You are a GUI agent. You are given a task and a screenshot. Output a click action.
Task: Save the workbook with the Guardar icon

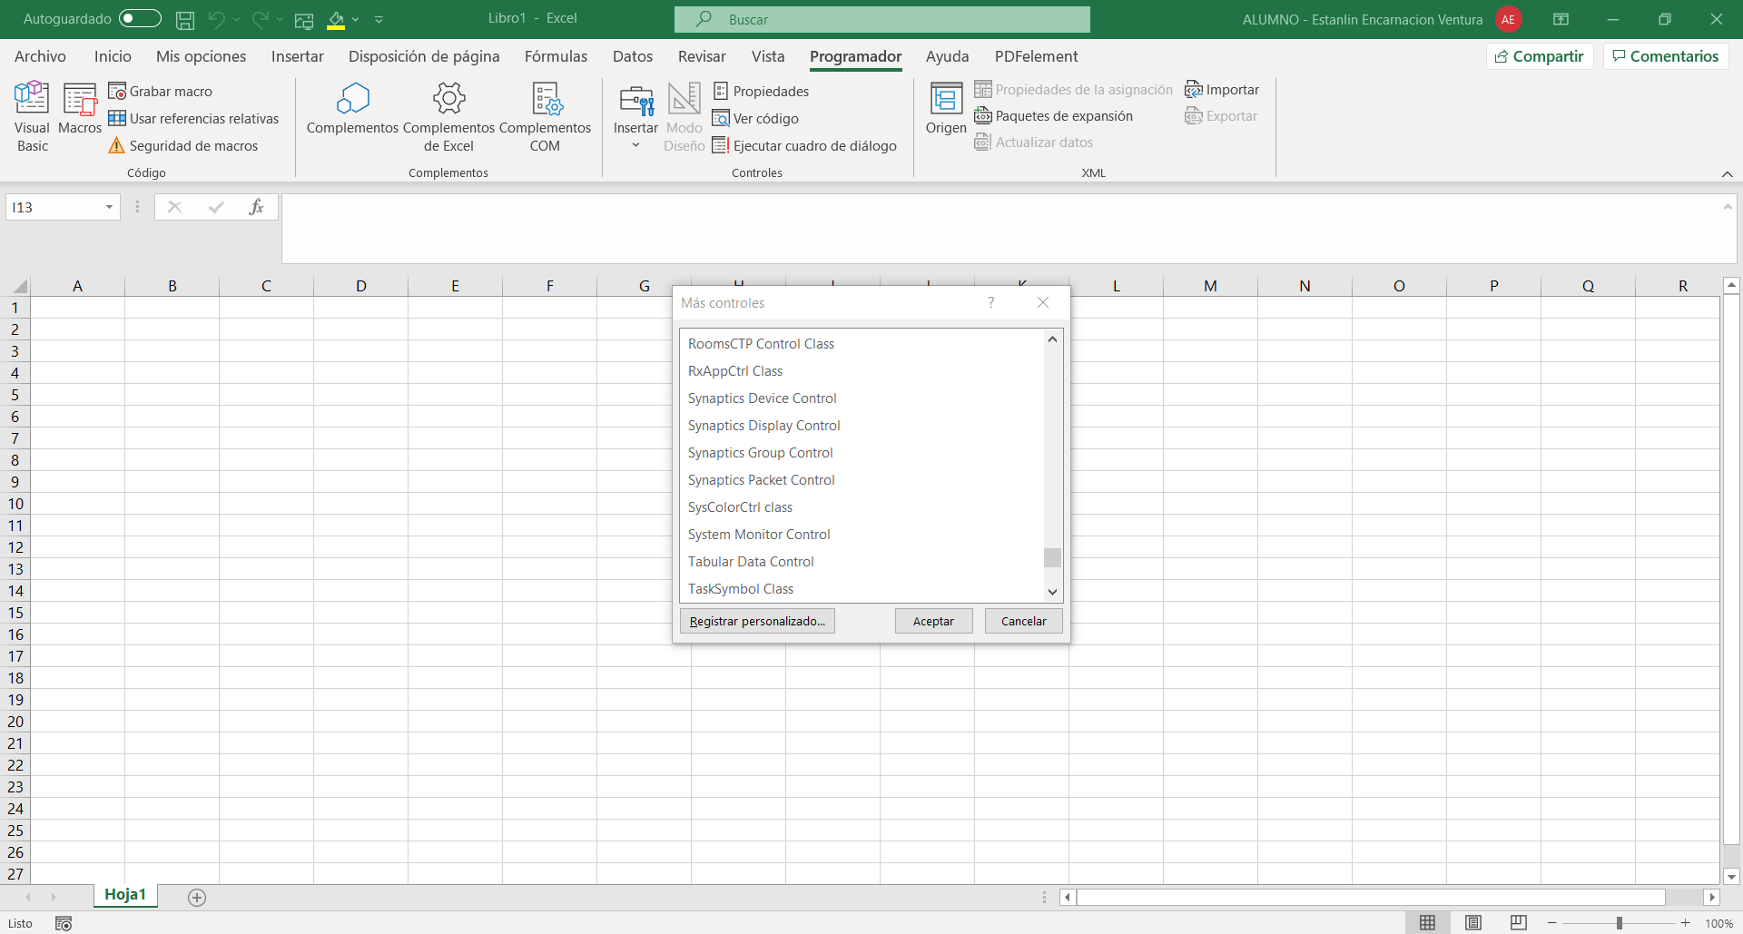[x=185, y=19]
